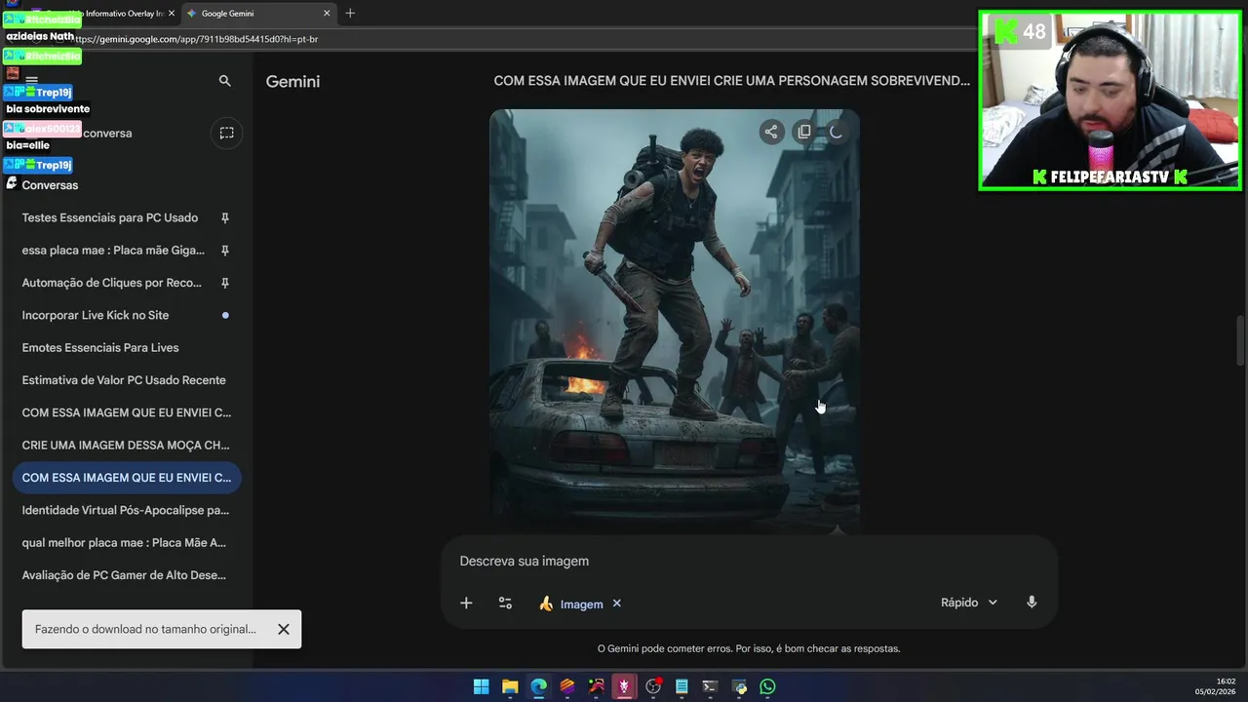1248x702 pixels.
Task: Close the Google Gemini tab
Action: pos(327,13)
